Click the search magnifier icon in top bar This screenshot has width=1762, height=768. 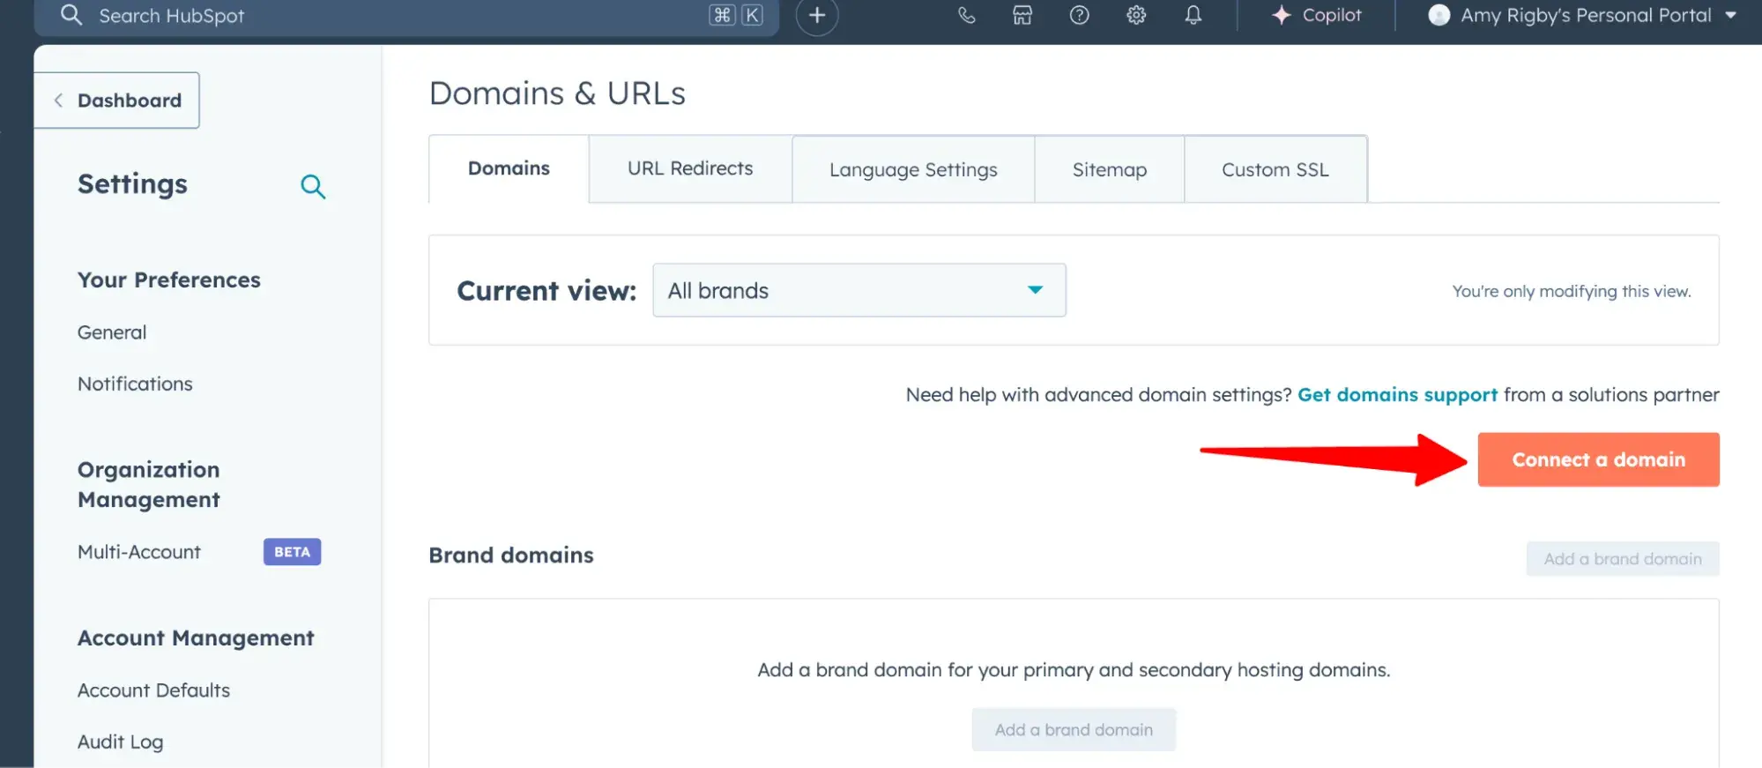71,15
